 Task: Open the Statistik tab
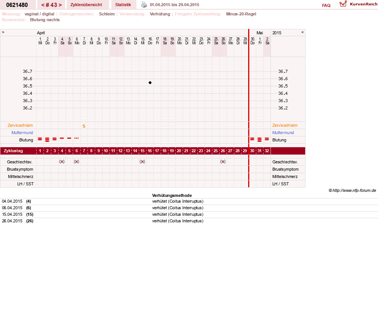123,5
